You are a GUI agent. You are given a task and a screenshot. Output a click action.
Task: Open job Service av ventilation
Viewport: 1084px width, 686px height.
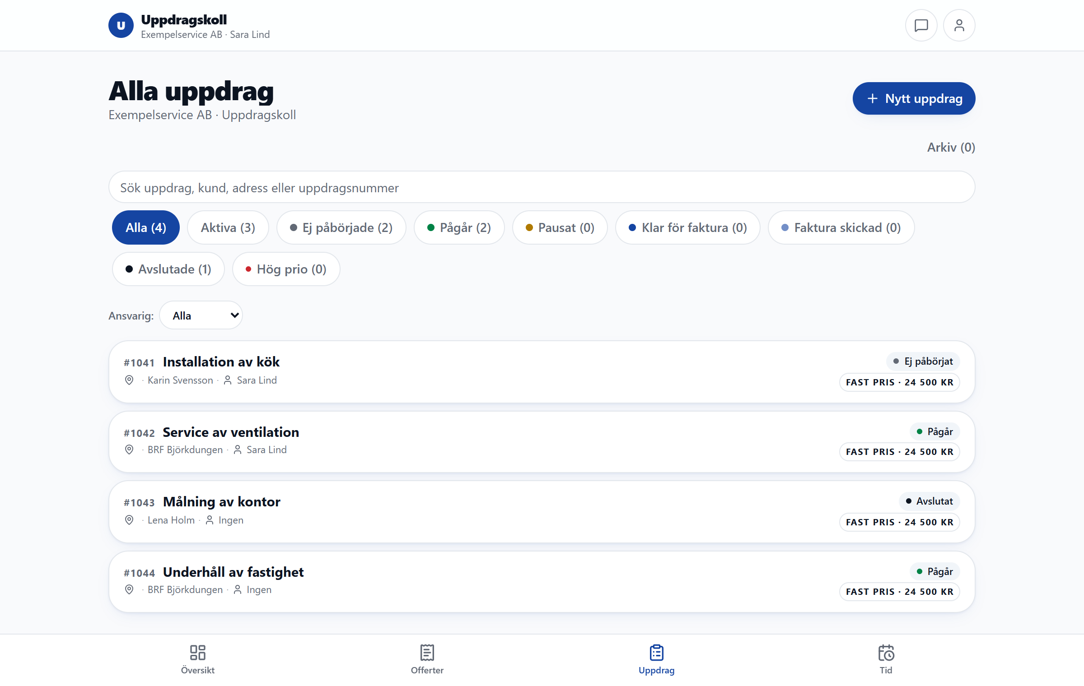[542, 442]
